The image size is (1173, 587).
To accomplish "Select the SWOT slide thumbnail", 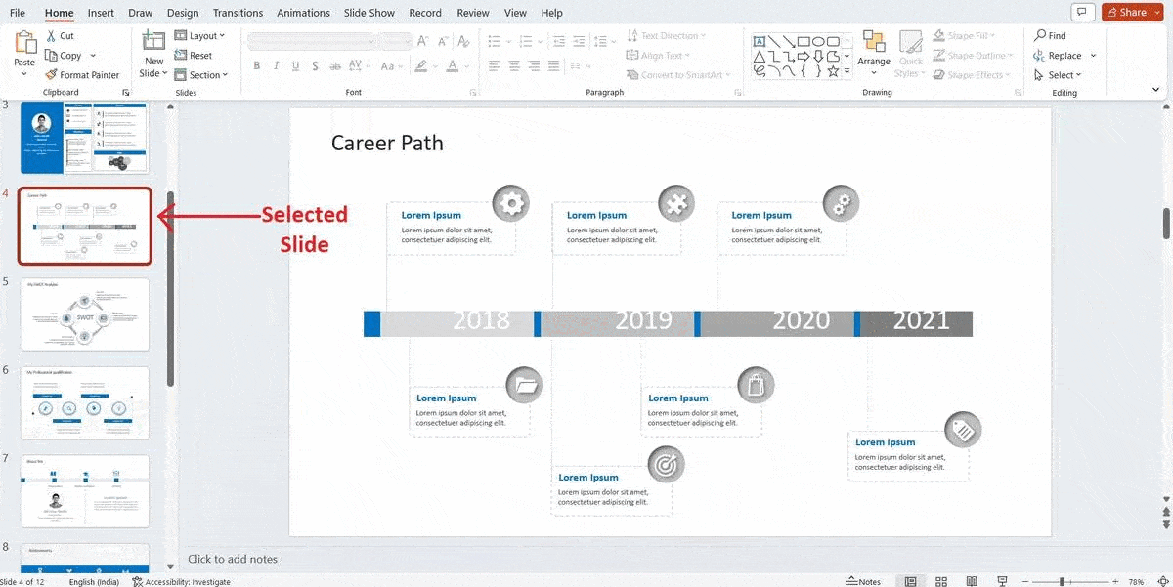I will [x=84, y=314].
